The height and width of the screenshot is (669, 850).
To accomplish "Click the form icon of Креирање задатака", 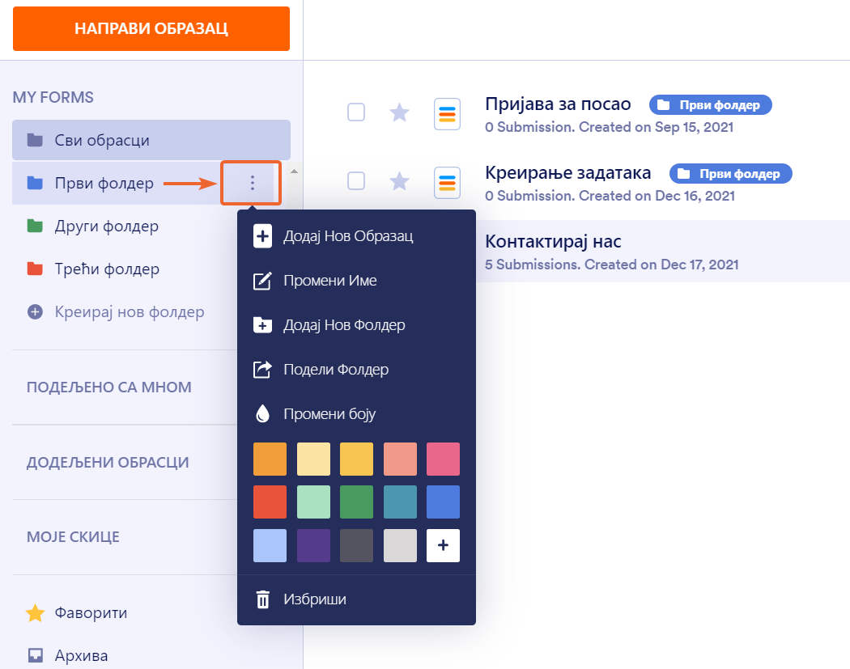I will (x=447, y=182).
